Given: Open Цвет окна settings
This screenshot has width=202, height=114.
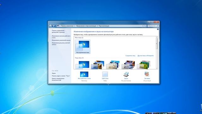Looking at the screenshot, I should [105, 76].
